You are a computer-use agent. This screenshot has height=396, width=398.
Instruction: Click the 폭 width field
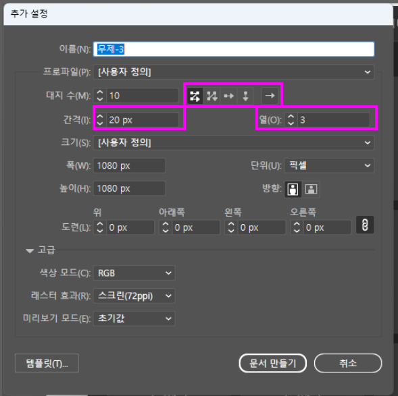coord(130,165)
